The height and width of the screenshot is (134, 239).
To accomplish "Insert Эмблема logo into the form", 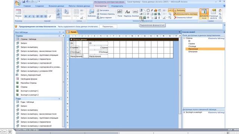I will click(x=91, y=13).
